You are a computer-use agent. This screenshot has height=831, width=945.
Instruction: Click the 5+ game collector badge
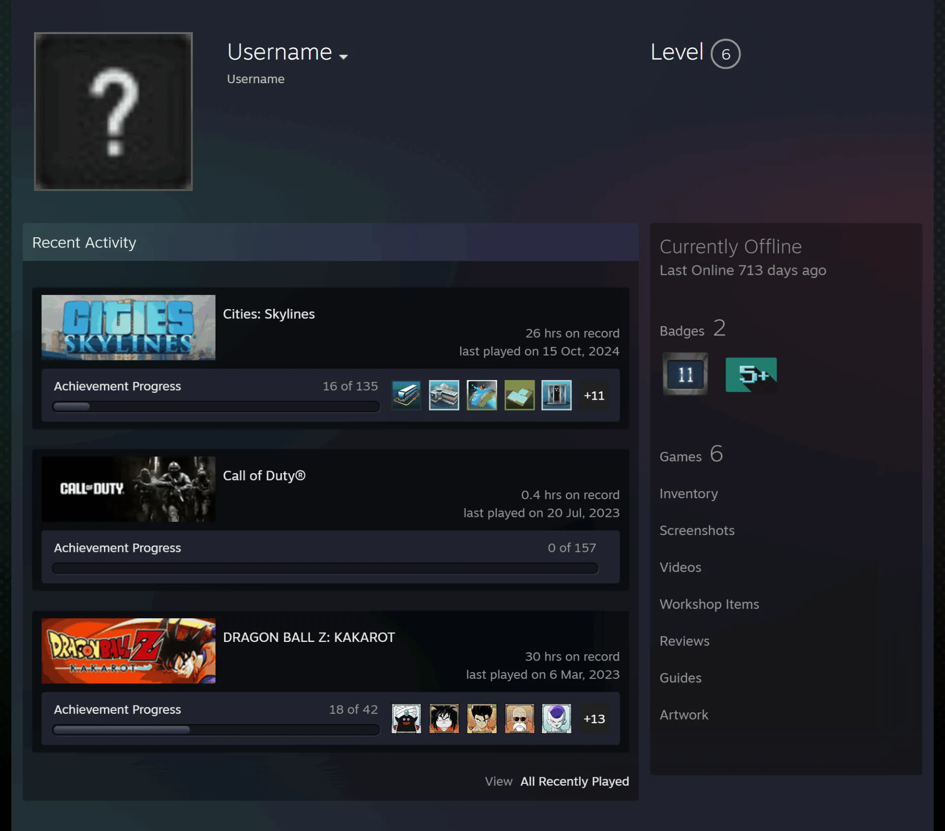(x=752, y=375)
